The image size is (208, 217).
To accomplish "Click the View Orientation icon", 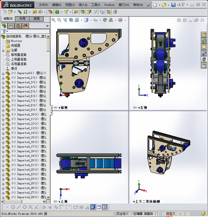I will pyautogui.click(x=77, y=20).
